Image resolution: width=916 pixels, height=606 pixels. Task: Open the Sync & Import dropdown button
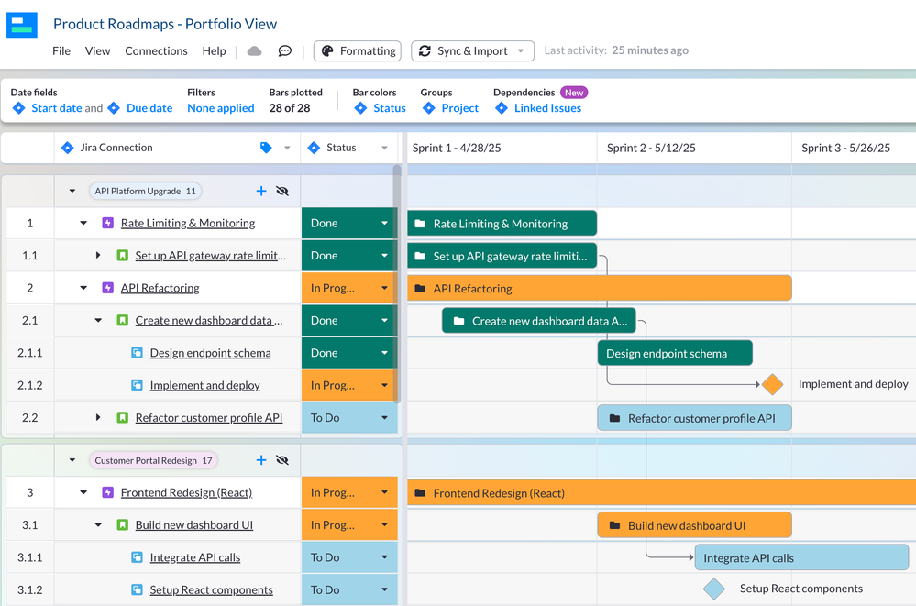472,50
